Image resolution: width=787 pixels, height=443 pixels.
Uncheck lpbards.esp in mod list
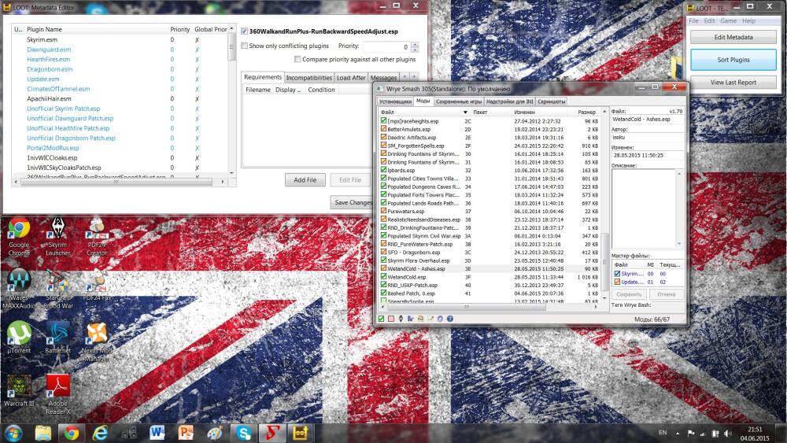(383, 170)
